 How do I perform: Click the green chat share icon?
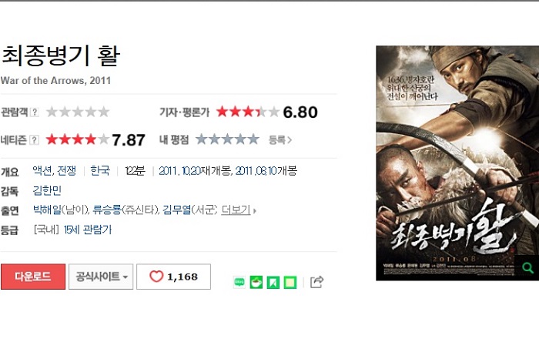(x=239, y=282)
